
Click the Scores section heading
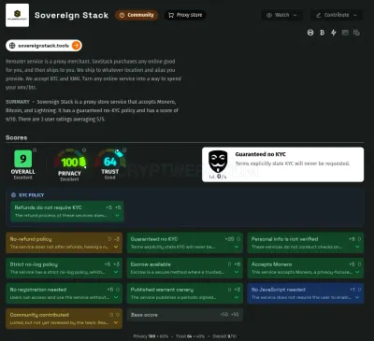pos(17,137)
